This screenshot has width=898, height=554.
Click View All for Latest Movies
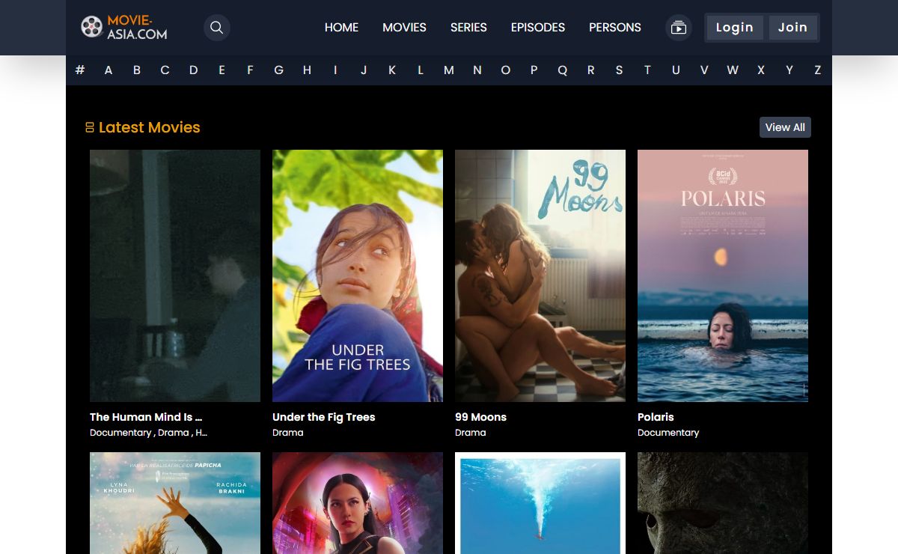tap(785, 127)
